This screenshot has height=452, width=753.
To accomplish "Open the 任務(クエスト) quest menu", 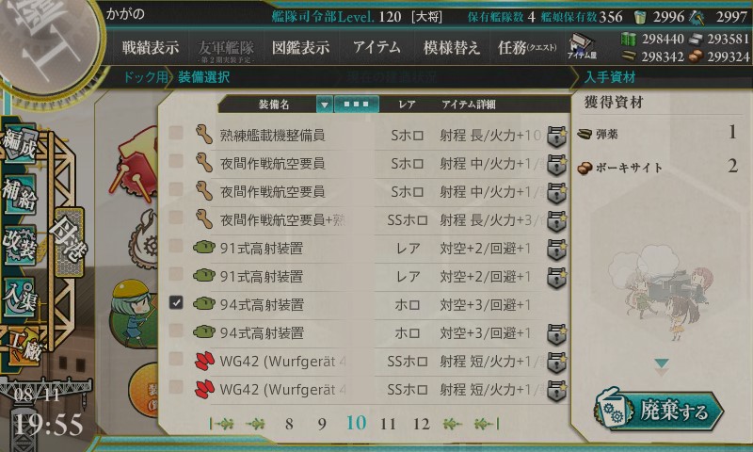I will click(x=527, y=47).
